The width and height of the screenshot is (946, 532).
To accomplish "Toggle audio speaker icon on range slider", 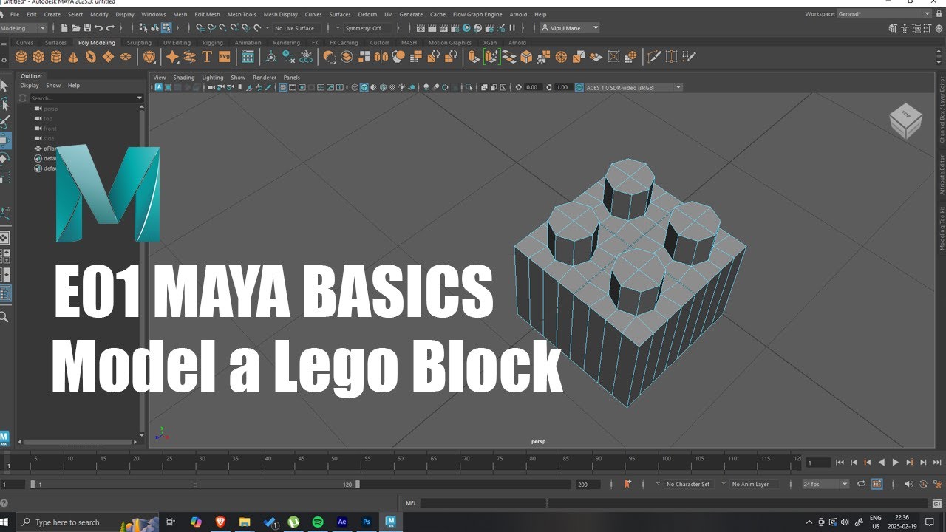I will tap(909, 484).
